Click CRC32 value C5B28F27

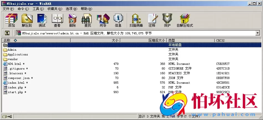pos(223,64)
